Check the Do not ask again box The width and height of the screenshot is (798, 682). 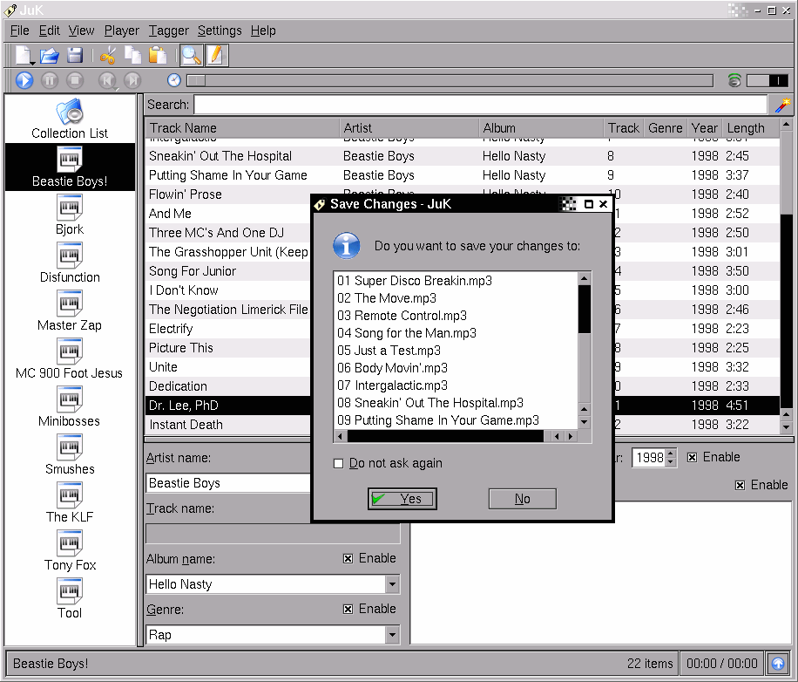(x=339, y=464)
